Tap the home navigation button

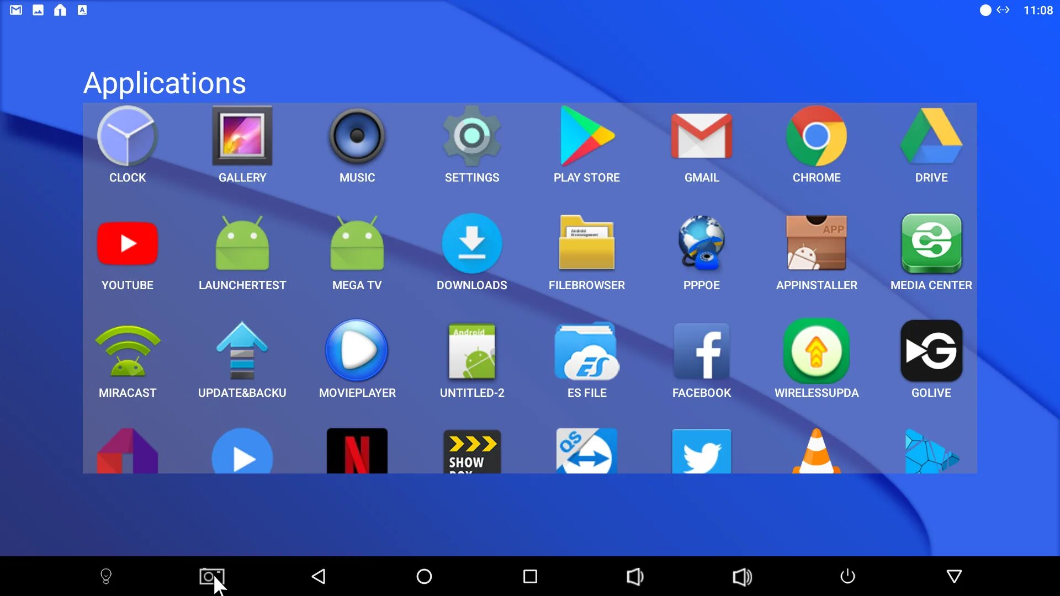pyautogui.click(x=423, y=576)
